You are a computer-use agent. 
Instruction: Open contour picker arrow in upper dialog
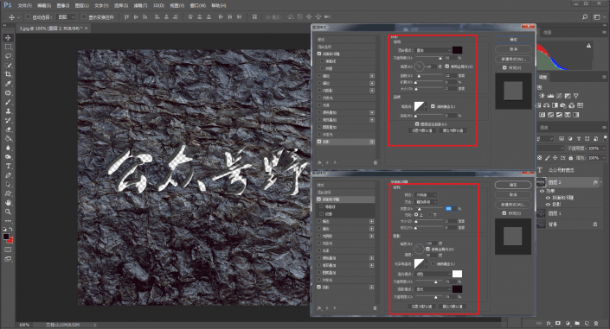click(x=426, y=106)
